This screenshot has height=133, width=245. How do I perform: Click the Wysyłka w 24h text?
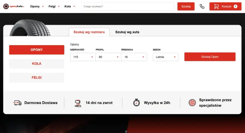pos(157,103)
